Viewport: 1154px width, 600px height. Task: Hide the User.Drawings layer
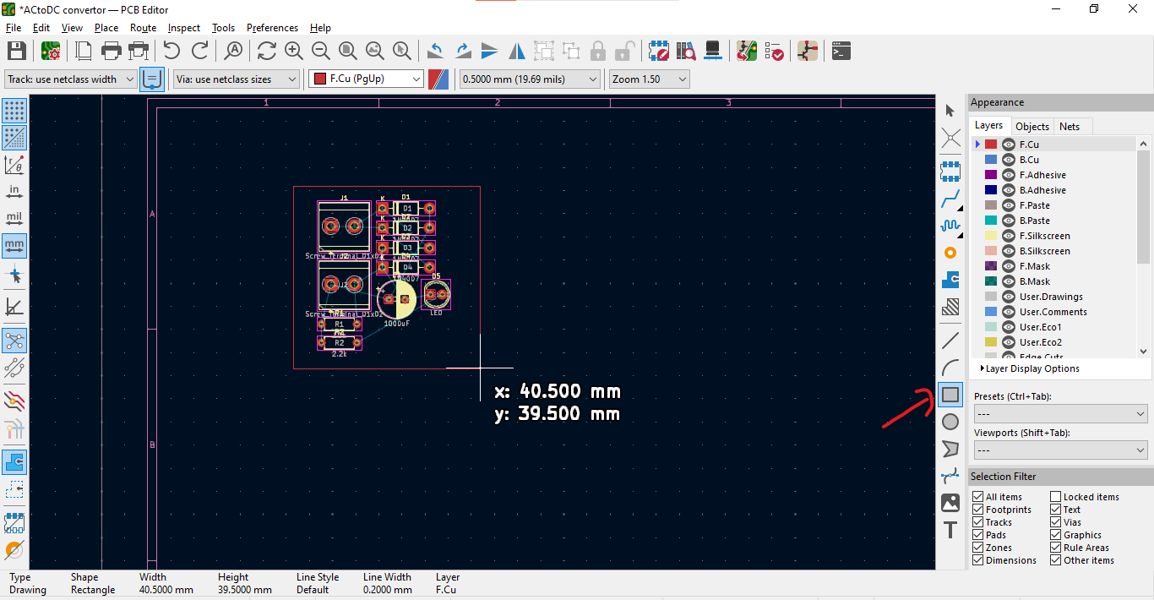(x=1008, y=297)
